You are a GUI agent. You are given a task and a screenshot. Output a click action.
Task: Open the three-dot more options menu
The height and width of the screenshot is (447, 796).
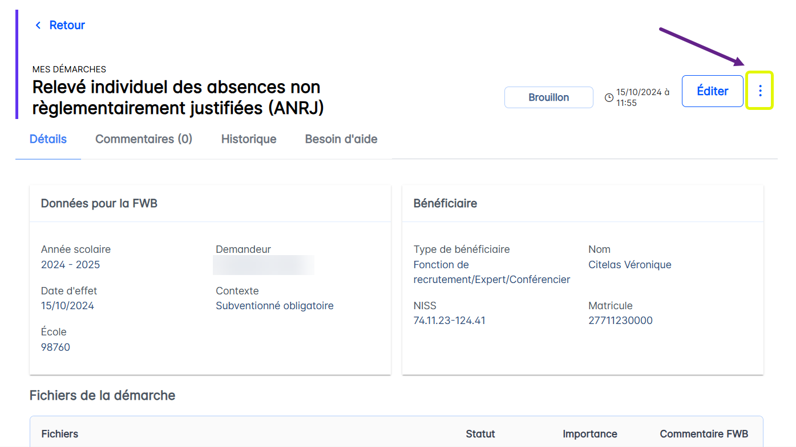tap(759, 91)
